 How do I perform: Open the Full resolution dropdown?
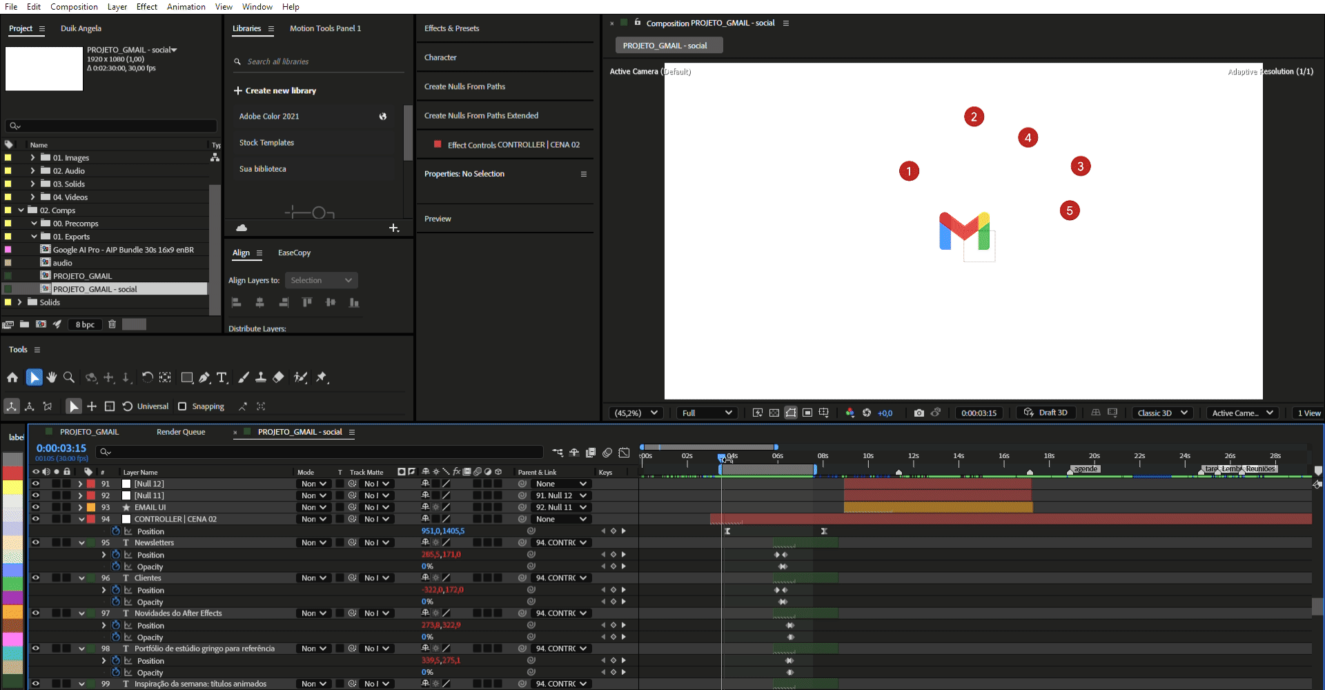(707, 413)
